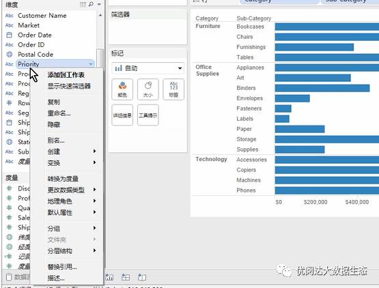Click the scroll-up arrow in dimensions list
The image size is (379, 288).
pyautogui.click(x=100, y=15)
